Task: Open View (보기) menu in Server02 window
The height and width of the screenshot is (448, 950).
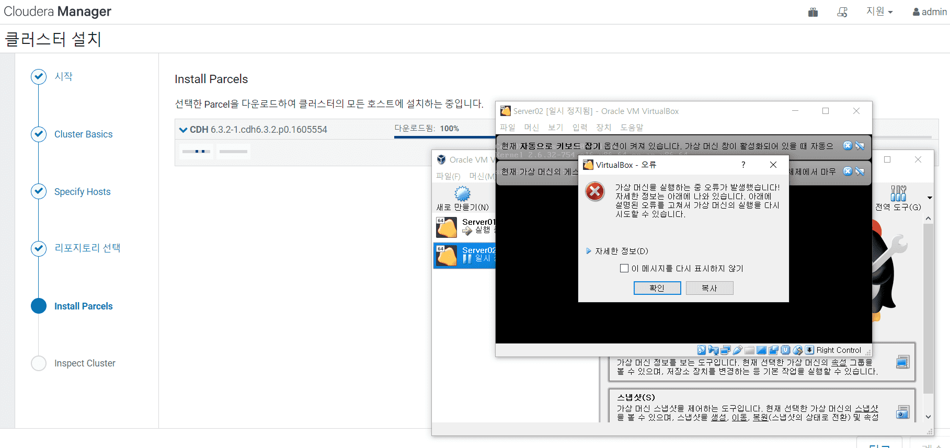Action: [555, 128]
